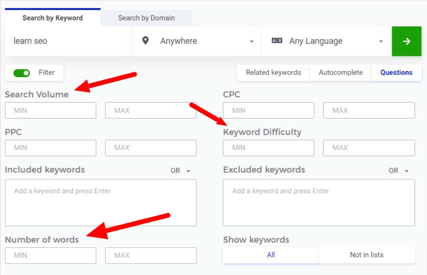Switch to Search by Domain tab

[x=146, y=18]
